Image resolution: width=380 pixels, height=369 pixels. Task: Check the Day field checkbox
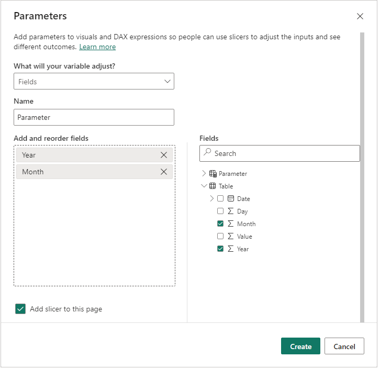tap(221, 212)
